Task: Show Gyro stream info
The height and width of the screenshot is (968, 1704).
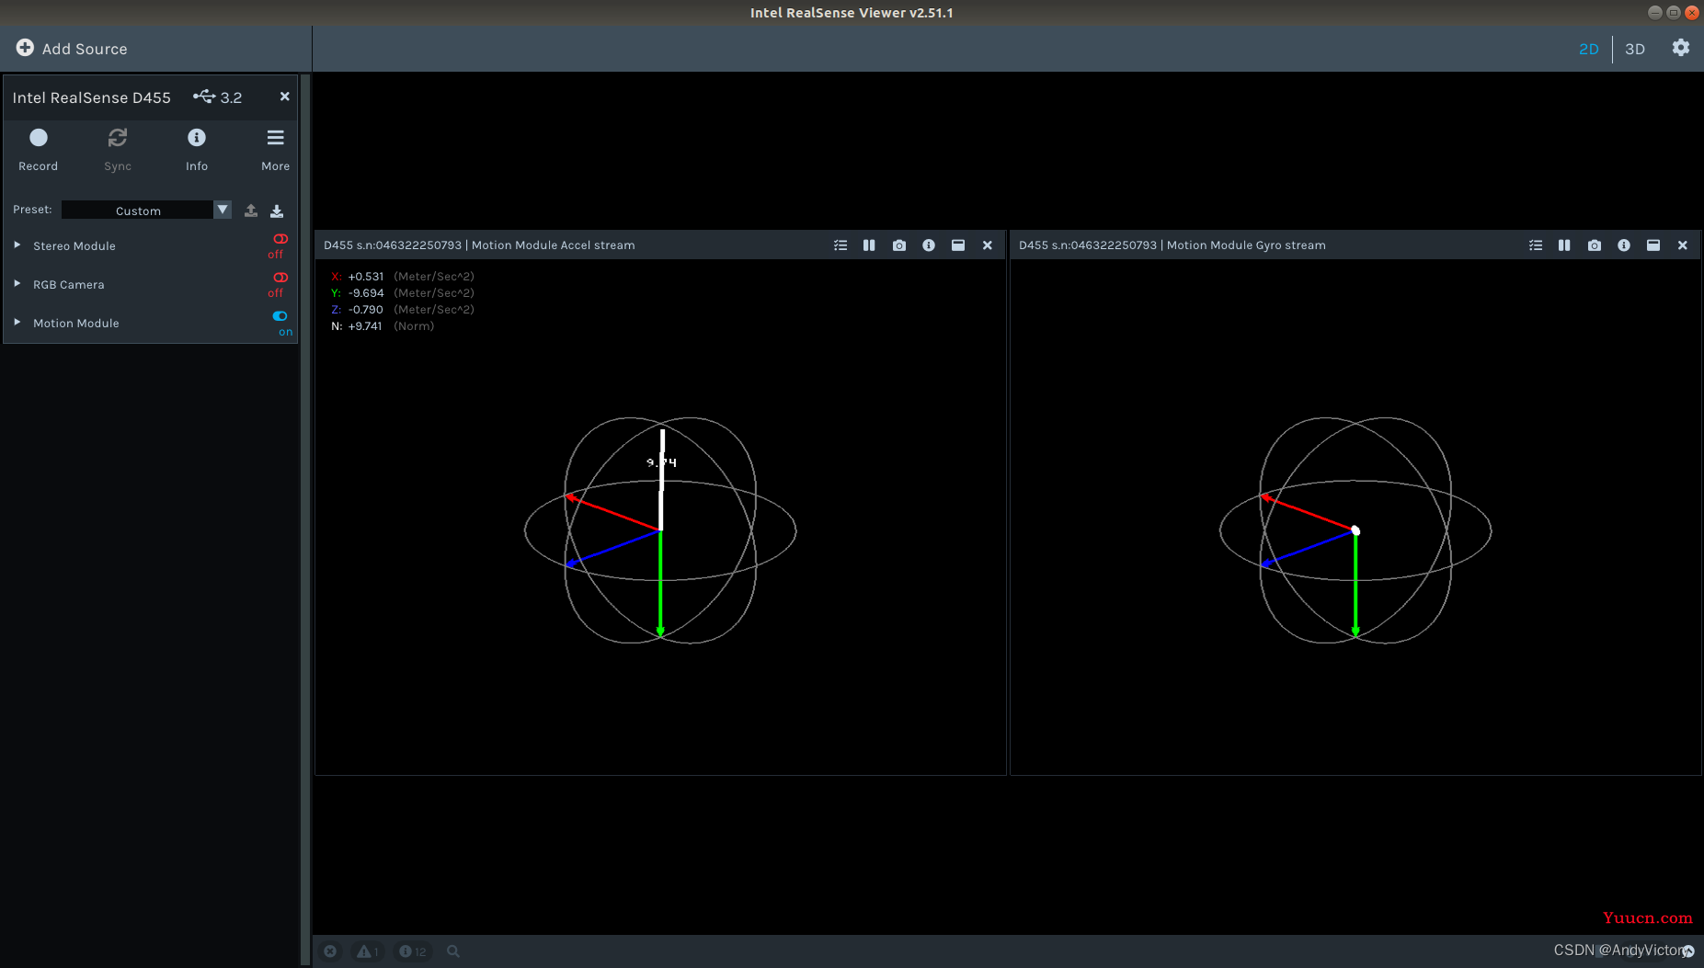Action: point(1624,245)
